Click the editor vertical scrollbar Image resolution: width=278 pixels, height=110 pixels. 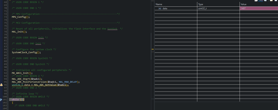151,46
